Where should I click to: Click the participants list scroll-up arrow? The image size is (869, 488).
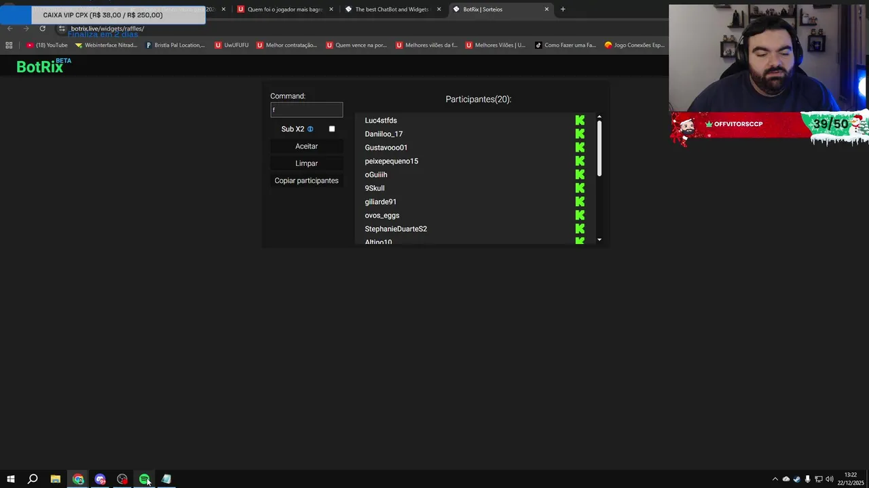point(599,117)
